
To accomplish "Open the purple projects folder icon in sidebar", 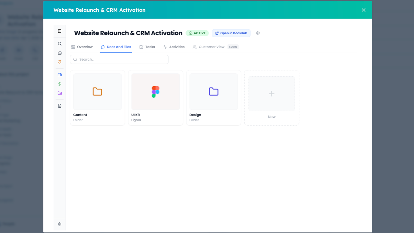I will [x=59, y=93].
